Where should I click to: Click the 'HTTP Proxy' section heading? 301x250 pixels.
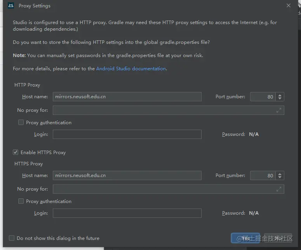27,85
